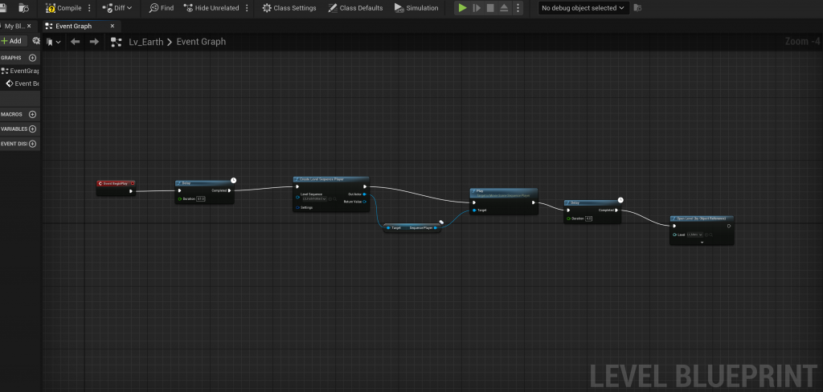Open Compile options three-dot menu
823x392 pixels.
(x=89, y=8)
